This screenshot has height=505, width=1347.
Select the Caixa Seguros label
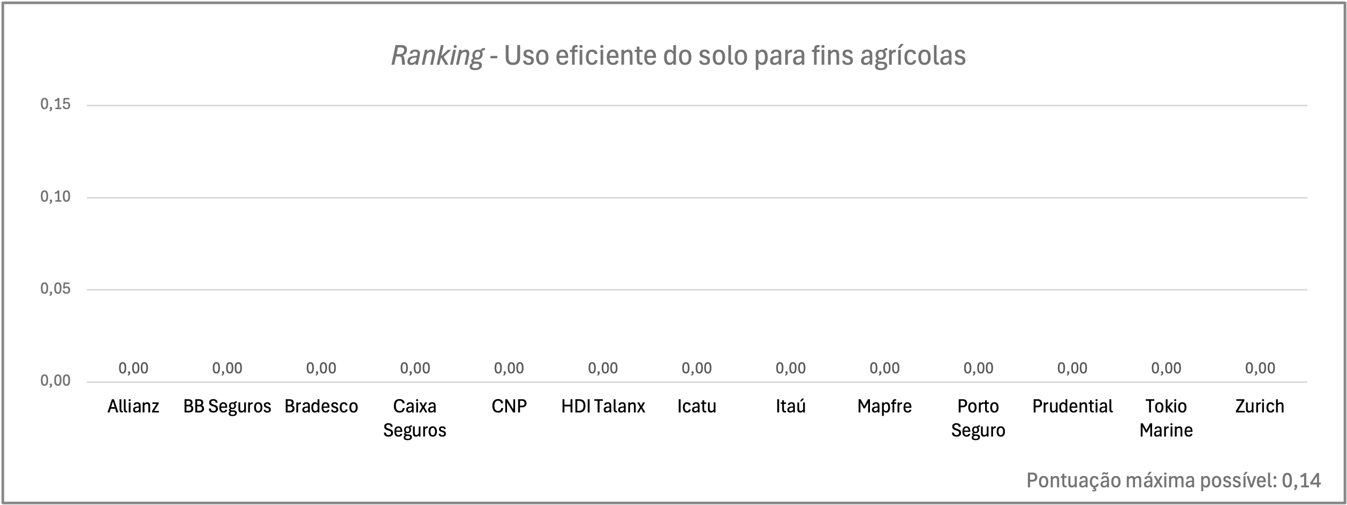[x=415, y=418]
